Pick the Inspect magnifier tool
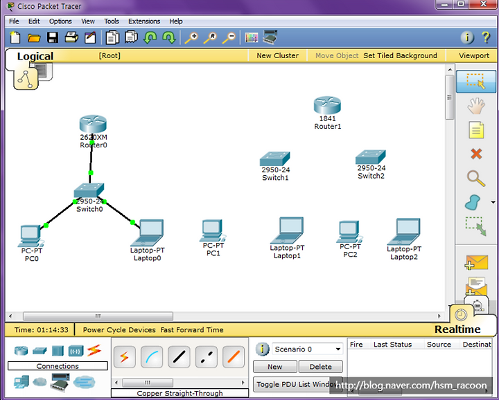The height and width of the screenshot is (400, 499). pos(476,179)
